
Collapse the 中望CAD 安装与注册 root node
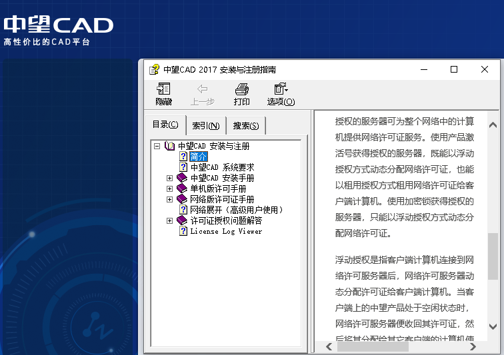157,146
